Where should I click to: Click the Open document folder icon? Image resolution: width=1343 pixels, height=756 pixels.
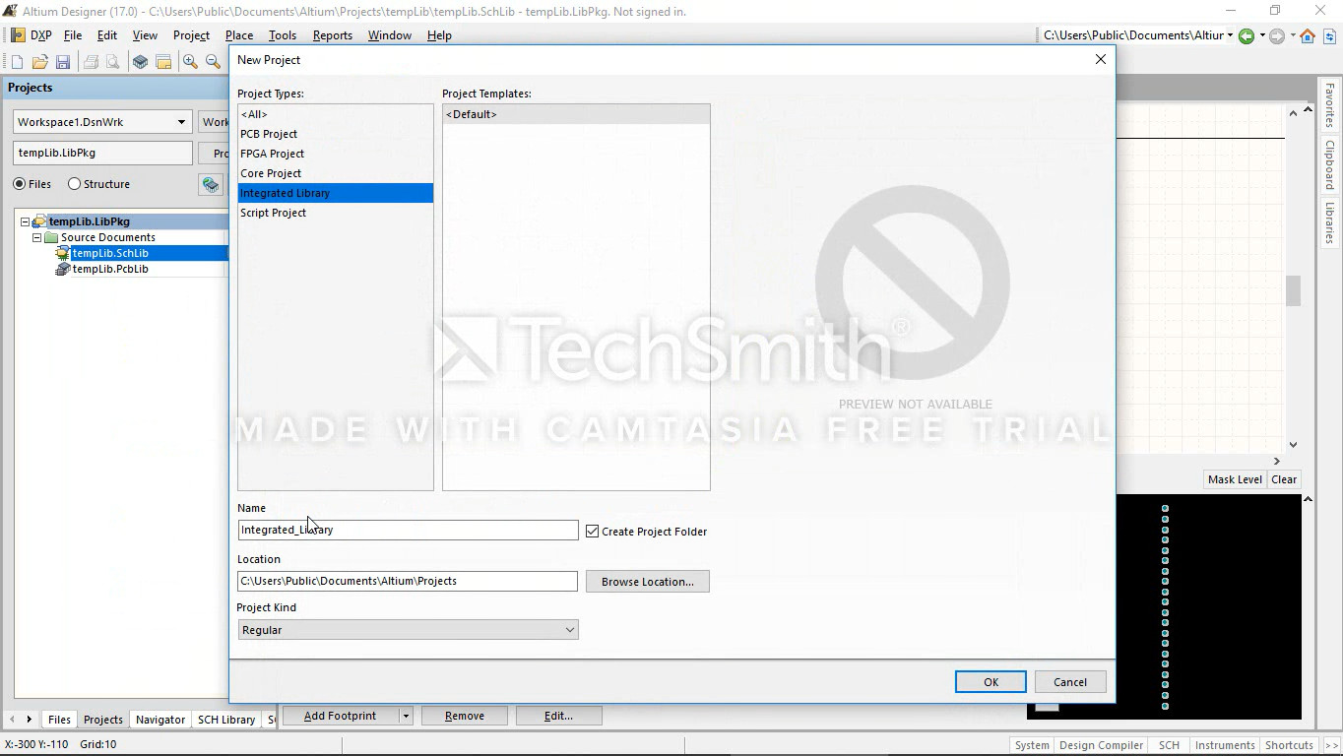[39, 62]
